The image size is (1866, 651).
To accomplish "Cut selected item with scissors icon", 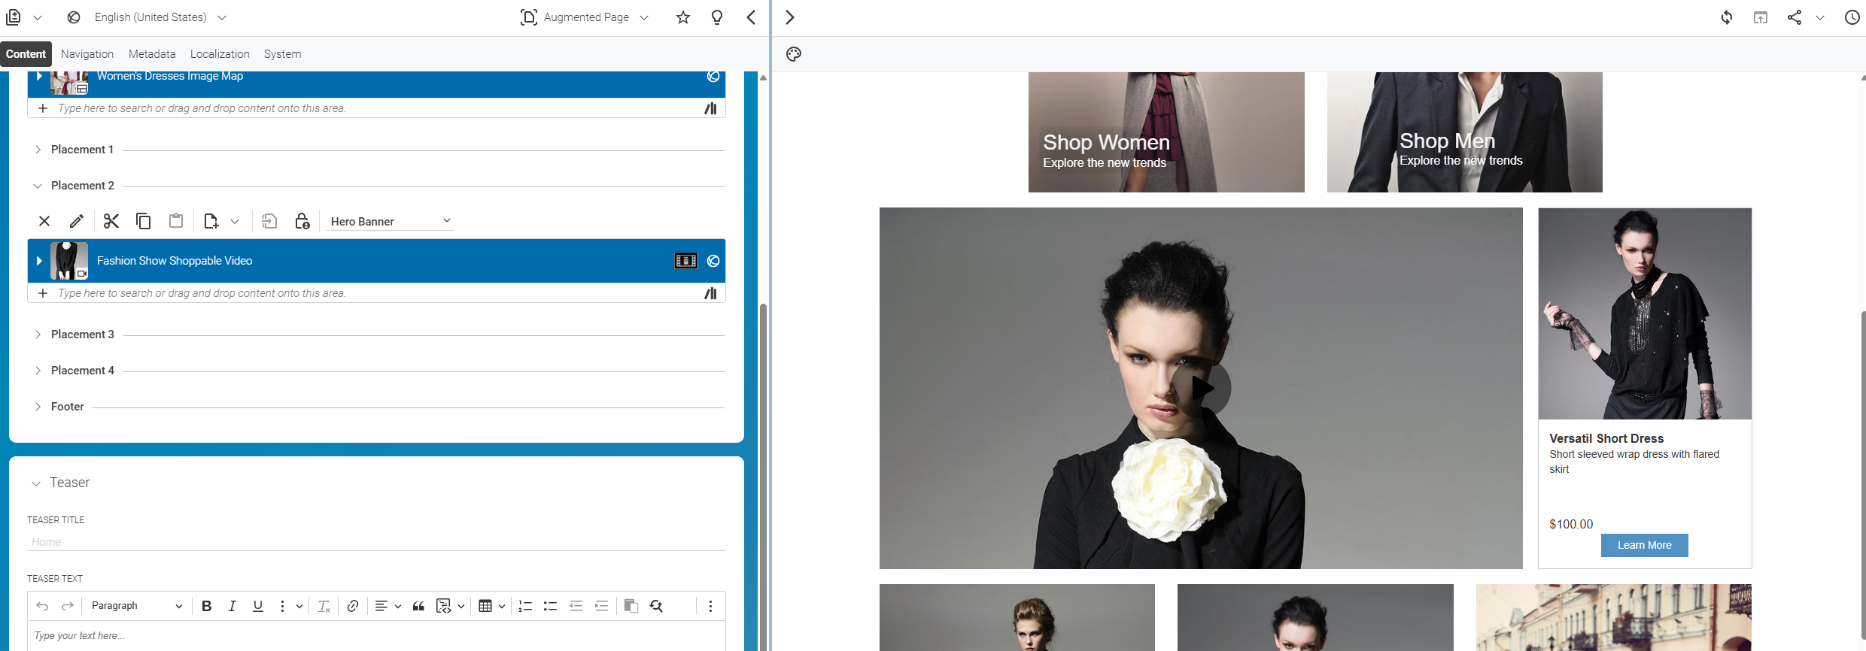I will 111,221.
